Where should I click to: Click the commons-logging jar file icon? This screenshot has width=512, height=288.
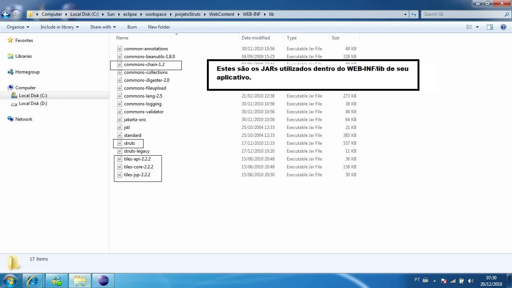pyautogui.click(x=120, y=104)
